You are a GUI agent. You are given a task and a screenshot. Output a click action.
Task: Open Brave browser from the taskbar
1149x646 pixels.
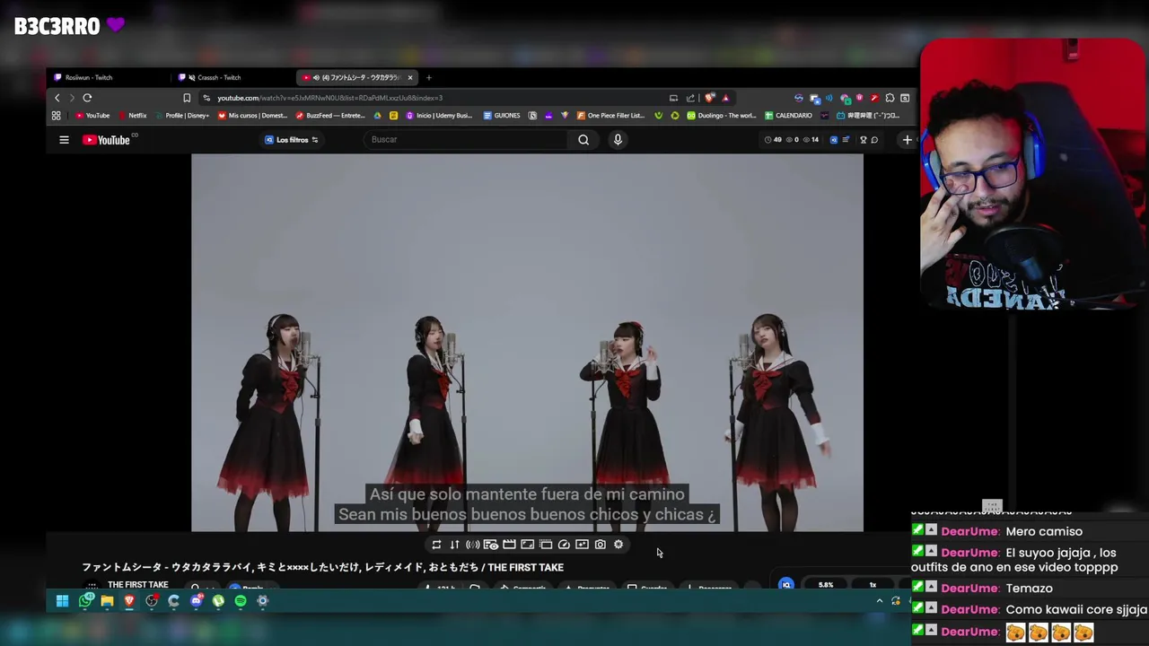(x=129, y=601)
